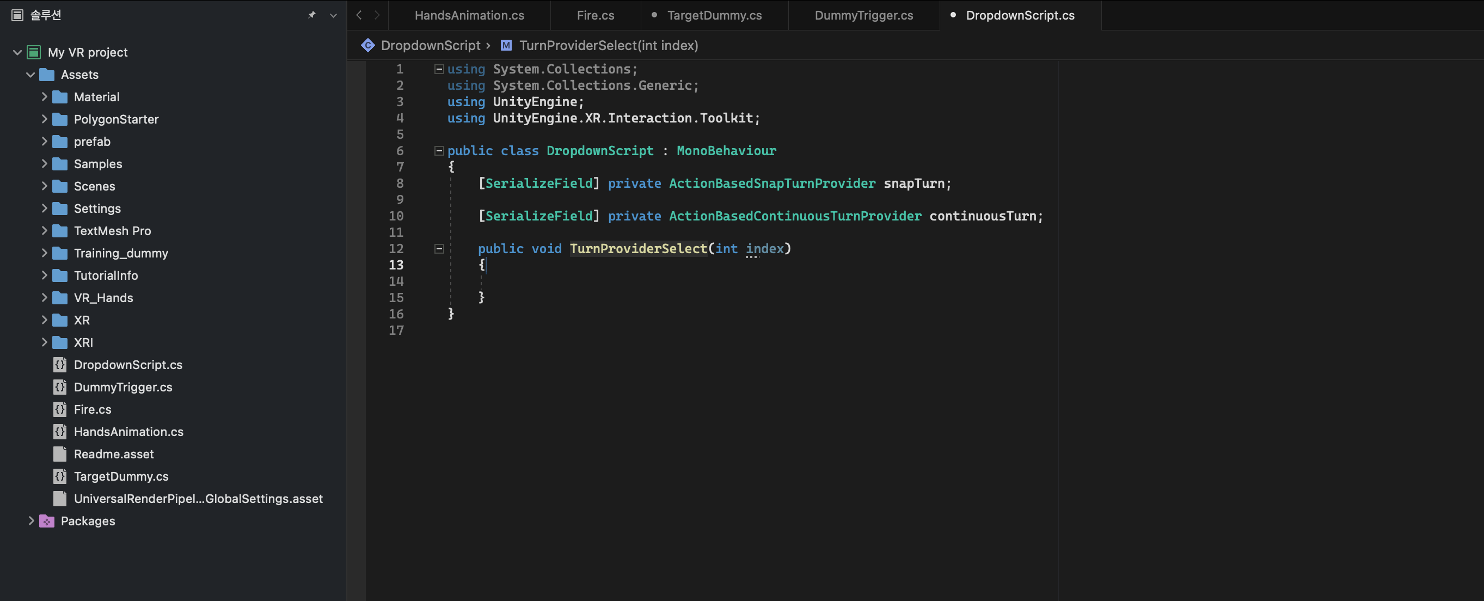Screen dimensions: 1484x601
Task: Collapse the Assets folder
Action: 30,75
